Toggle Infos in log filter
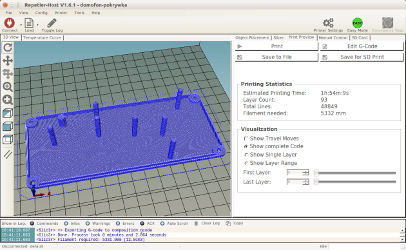Viewport: 406px width, 250px height. 66,224
